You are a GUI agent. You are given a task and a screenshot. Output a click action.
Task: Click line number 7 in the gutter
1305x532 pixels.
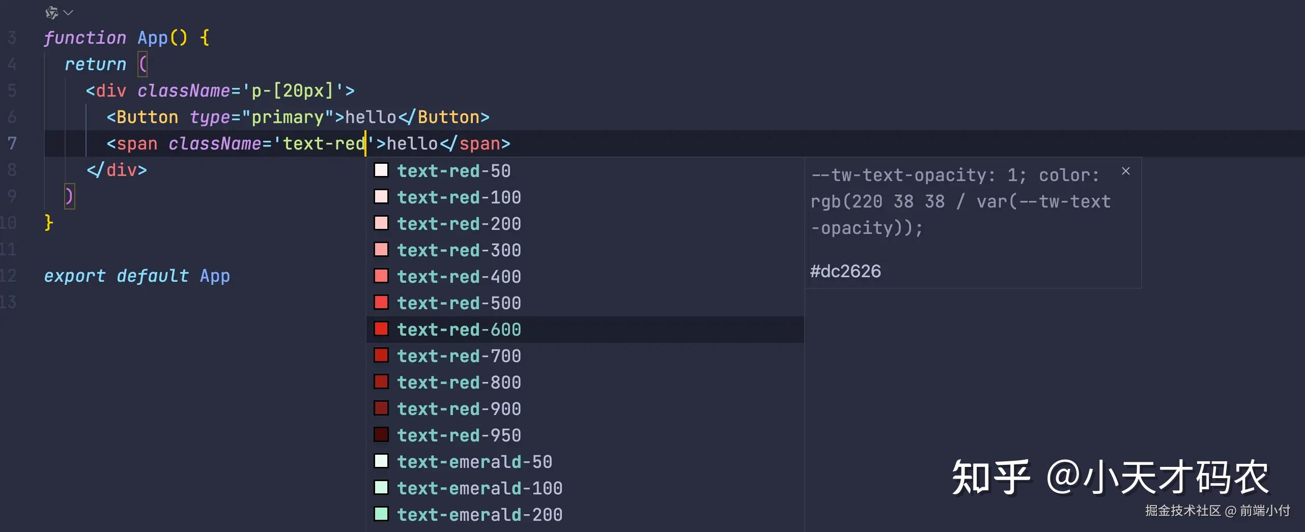12,143
